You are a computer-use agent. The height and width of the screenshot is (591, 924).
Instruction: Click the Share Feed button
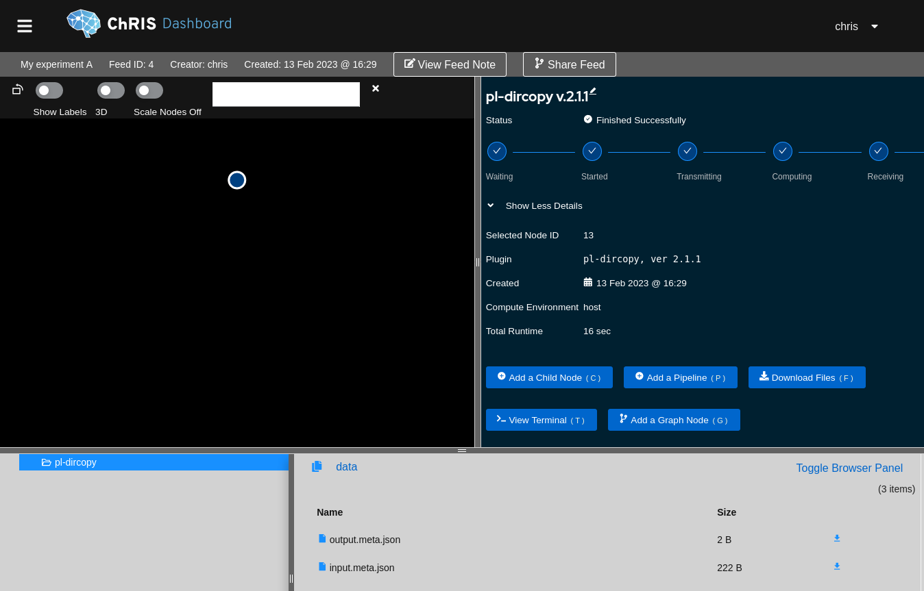(570, 64)
